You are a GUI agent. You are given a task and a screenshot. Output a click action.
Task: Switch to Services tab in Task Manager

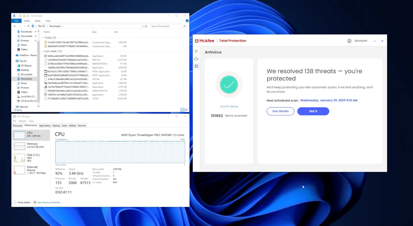82,126
